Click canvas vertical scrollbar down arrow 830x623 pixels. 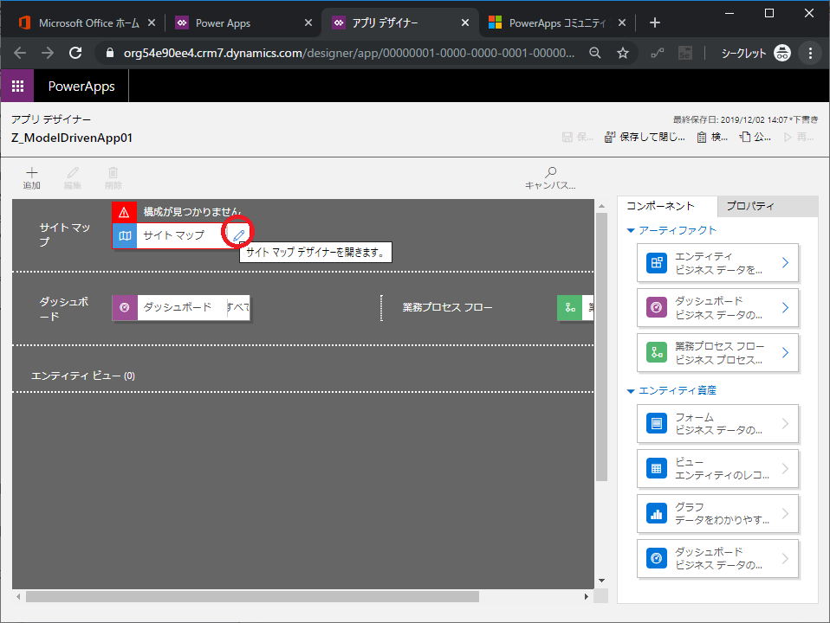[x=601, y=581]
